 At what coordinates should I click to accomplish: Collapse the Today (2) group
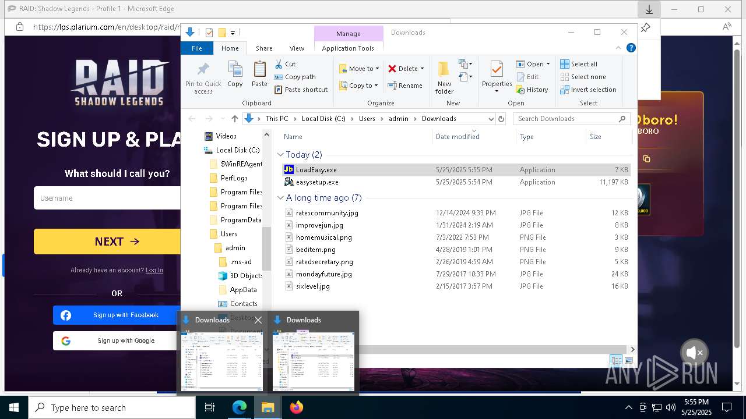pyautogui.click(x=281, y=155)
